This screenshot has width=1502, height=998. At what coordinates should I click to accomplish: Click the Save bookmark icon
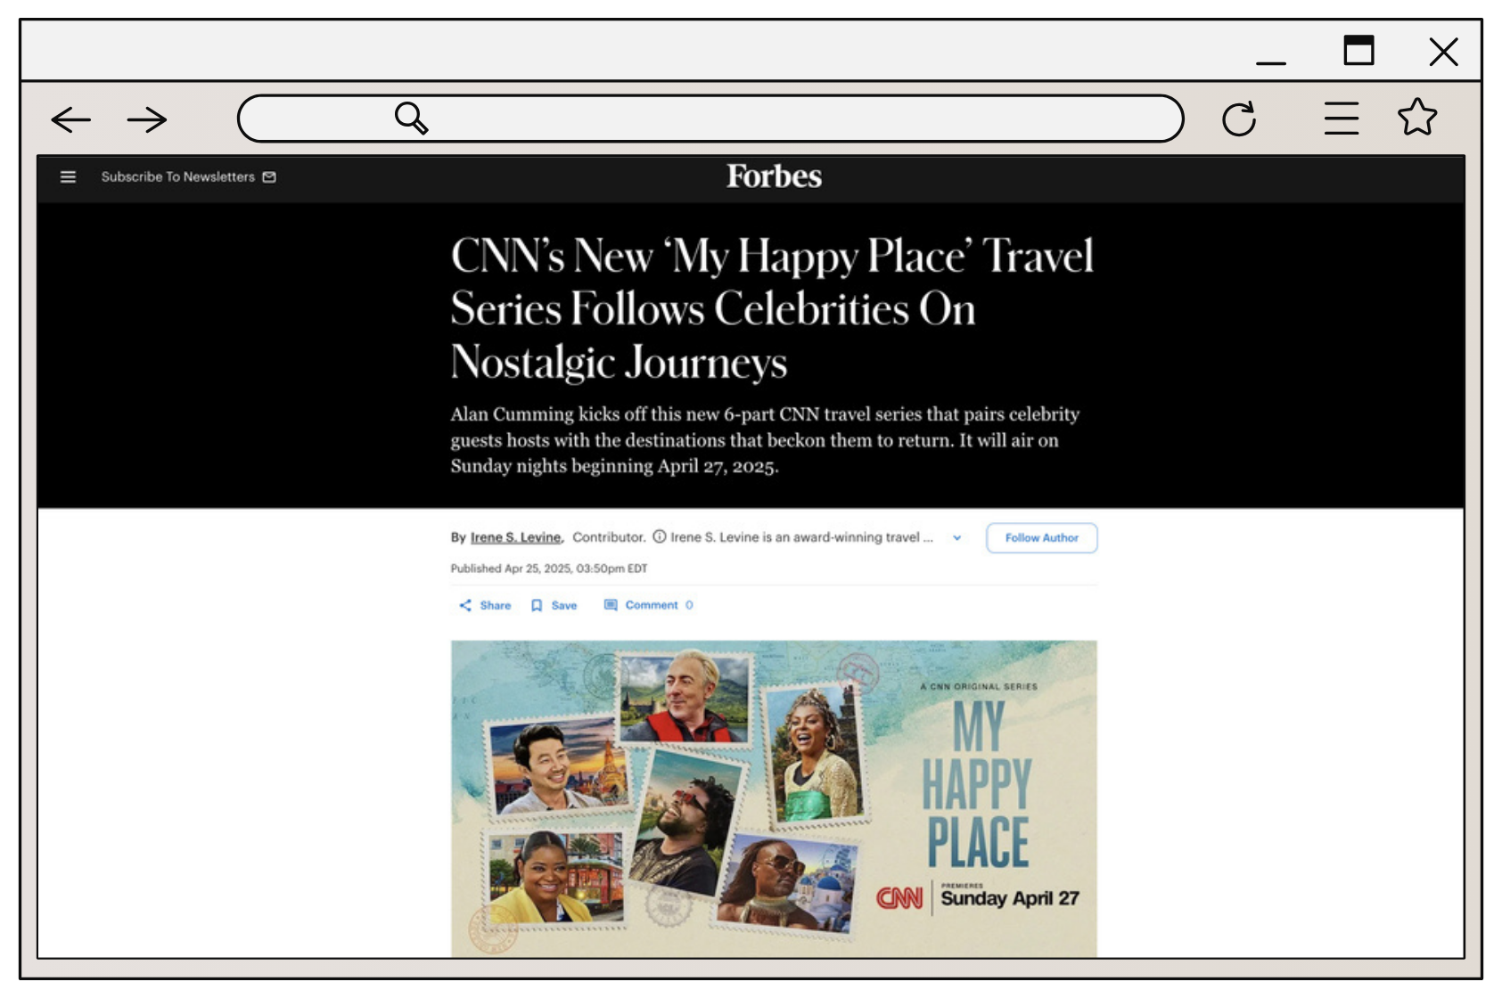[538, 605]
